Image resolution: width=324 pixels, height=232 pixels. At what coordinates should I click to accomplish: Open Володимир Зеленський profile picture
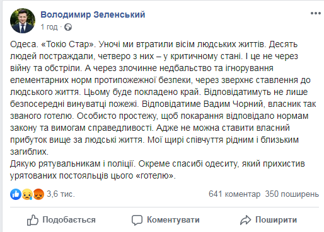[x=23, y=21]
